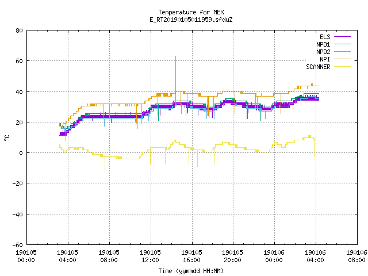The height and width of the screenshot is (276, 368).
Task: Click the light blue NPD2 legend line sample
Action: [x=342, y=52]
